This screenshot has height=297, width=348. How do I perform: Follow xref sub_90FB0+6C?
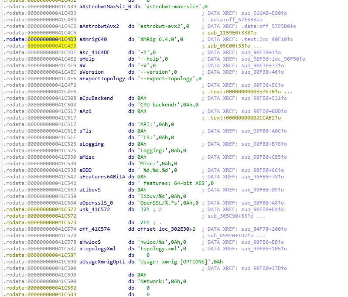click(263, 170)
